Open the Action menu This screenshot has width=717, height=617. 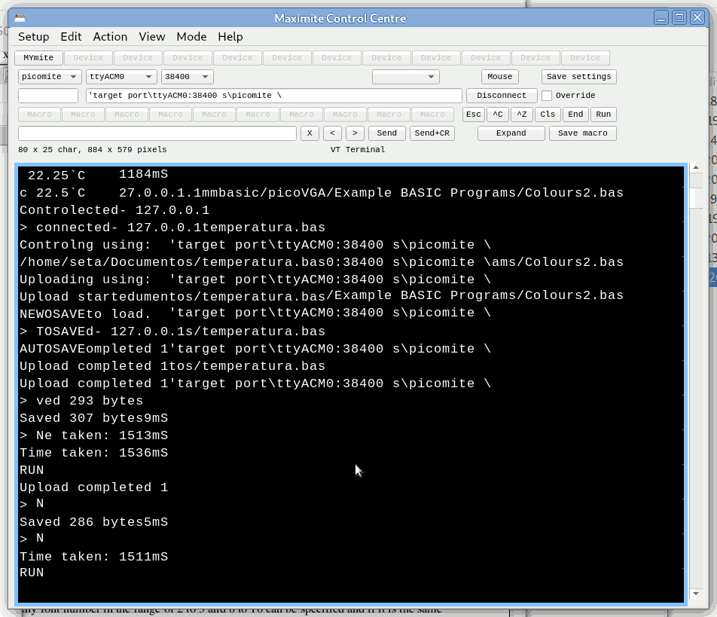tap(110, 37)
